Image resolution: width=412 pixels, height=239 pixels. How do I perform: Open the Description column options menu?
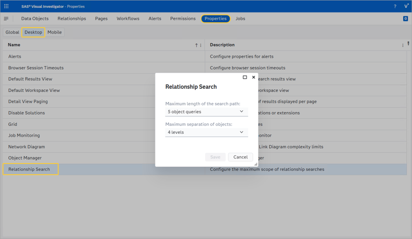[x=403, y=45]
